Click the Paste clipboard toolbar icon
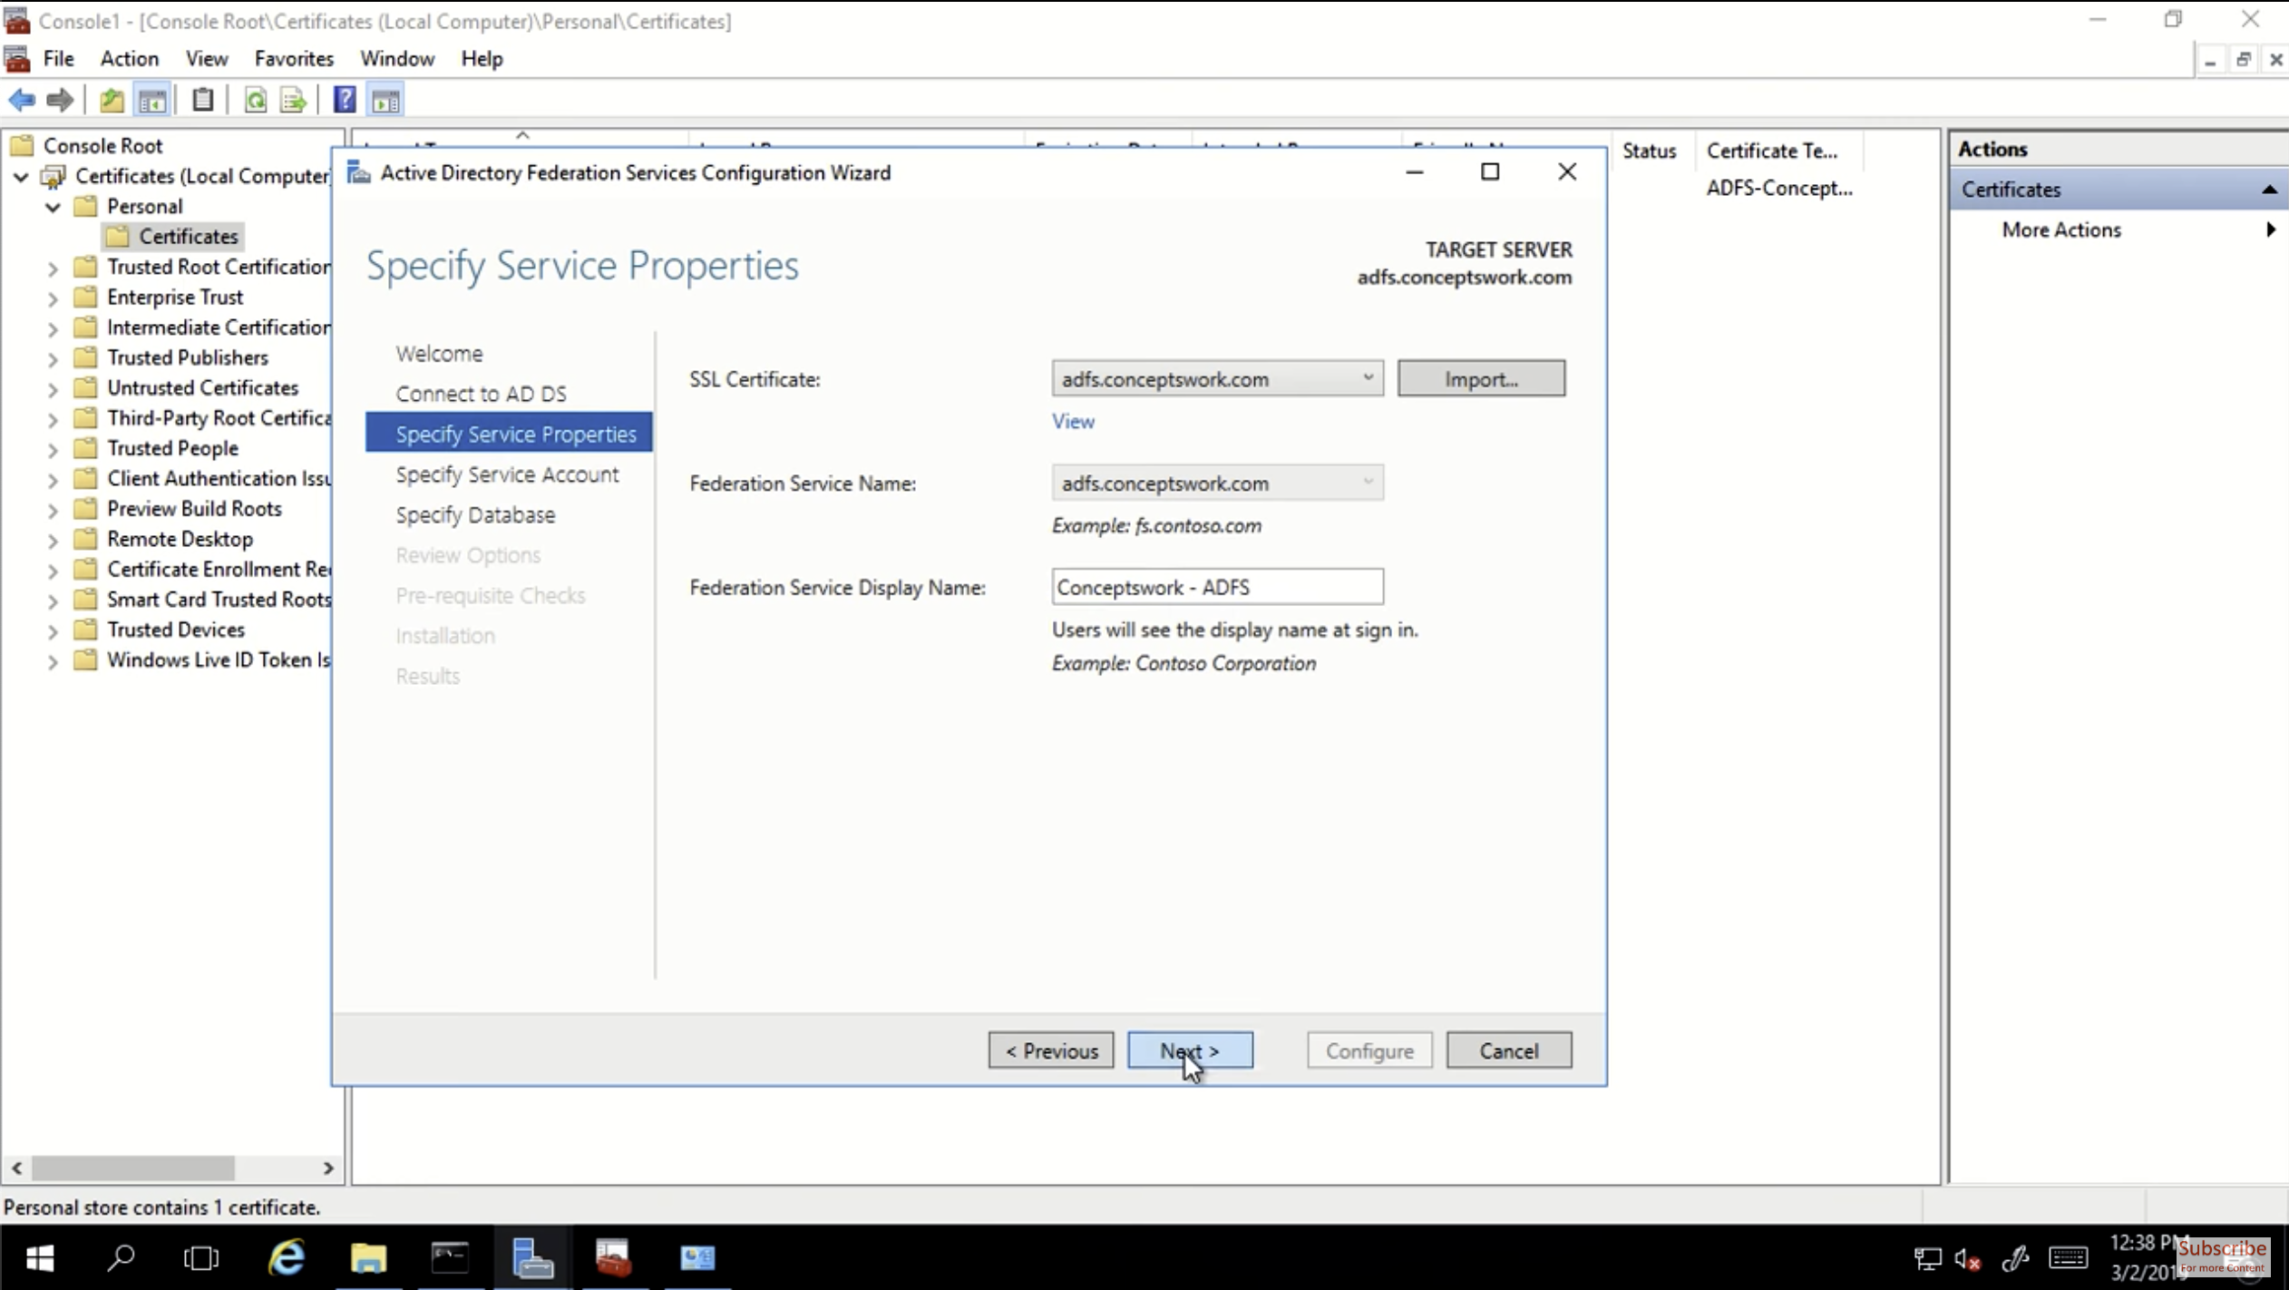Image resolution: width=2289 pixels, height=1290 pixels. point(201,100)
